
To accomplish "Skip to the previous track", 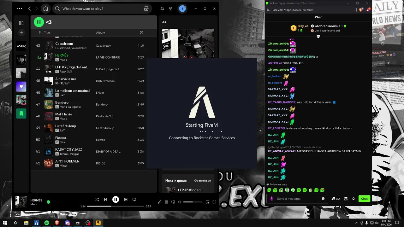I will (106, 199).
